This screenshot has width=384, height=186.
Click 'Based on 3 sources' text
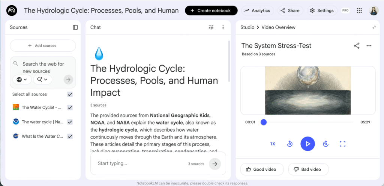tap(258, 54)
